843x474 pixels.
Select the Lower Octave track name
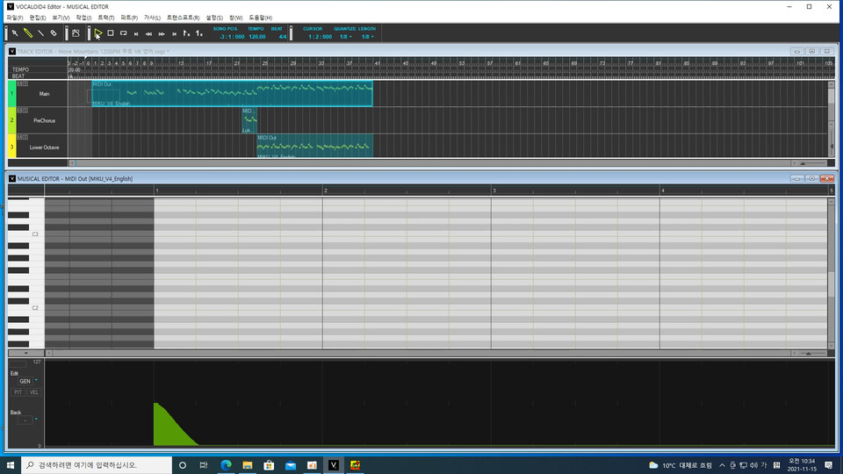click(44, 147)
